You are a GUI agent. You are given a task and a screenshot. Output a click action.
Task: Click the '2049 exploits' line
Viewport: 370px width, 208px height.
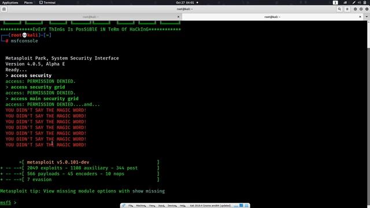click(82, 168)
